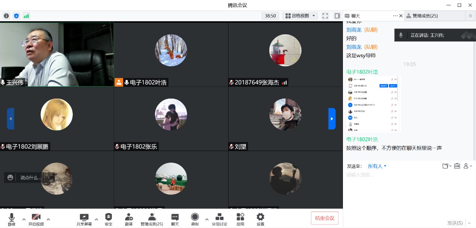This screenshot has width=476, height=228.
Task: Click the red 结束会议 button
Action: point(324,218)
